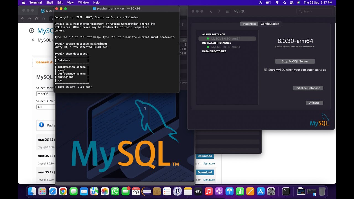Switch to Configuration tab

(270, 24)
